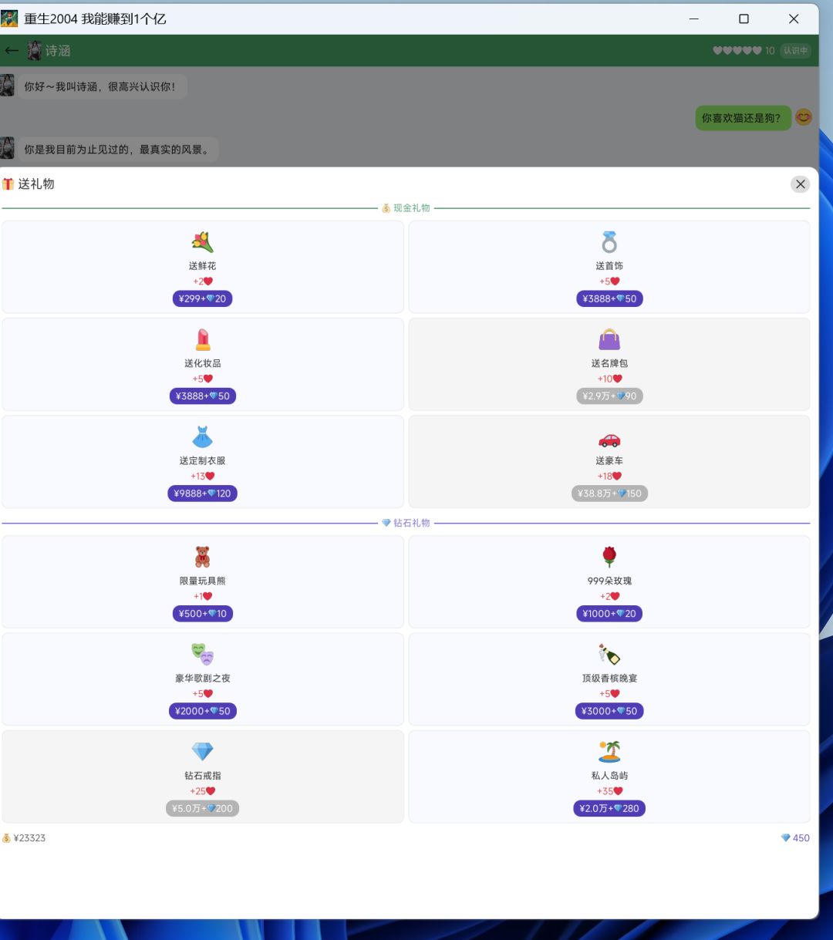Click the 450 diamond balance

pos(795,837)
